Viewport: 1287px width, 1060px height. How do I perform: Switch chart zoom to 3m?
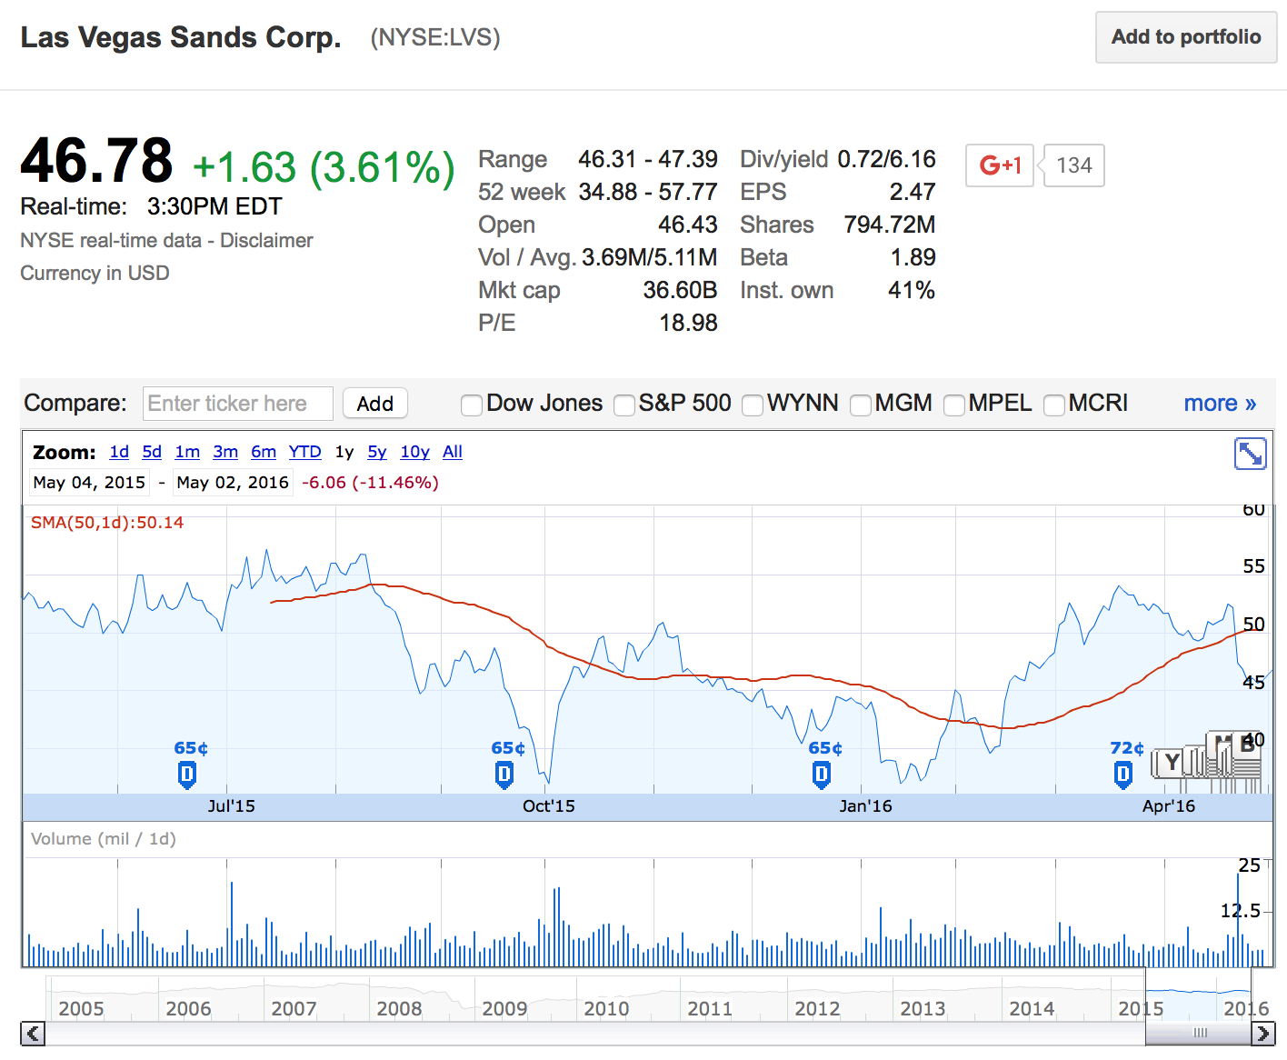225,452
